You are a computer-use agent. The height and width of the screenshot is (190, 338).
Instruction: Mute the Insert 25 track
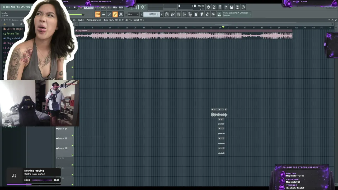click(73, 145)
